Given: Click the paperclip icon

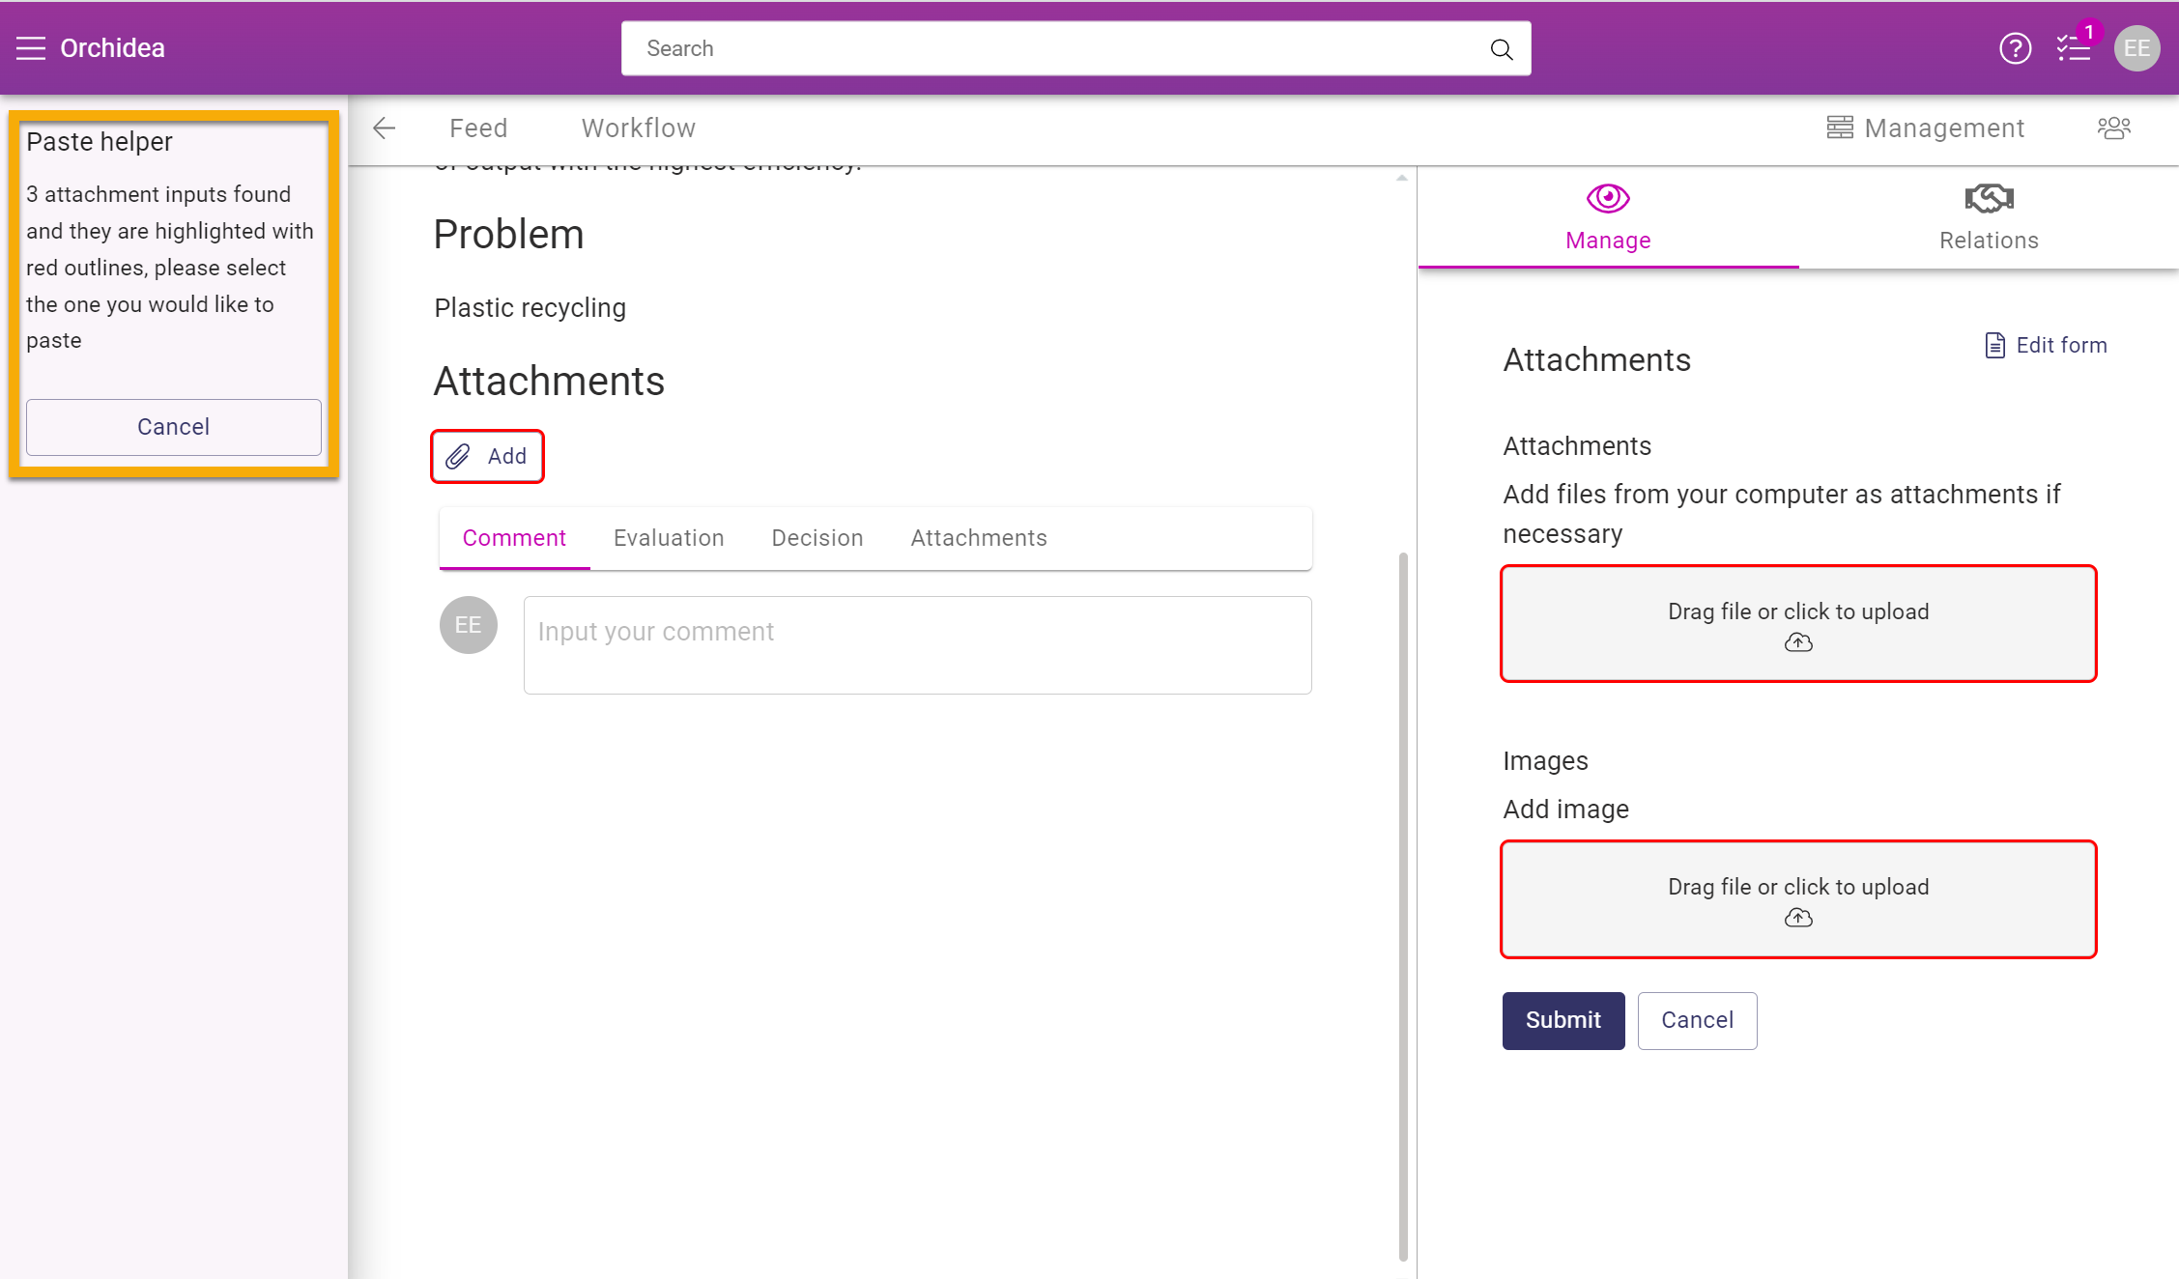Looking at the screenshot, I should coord(458,456).
